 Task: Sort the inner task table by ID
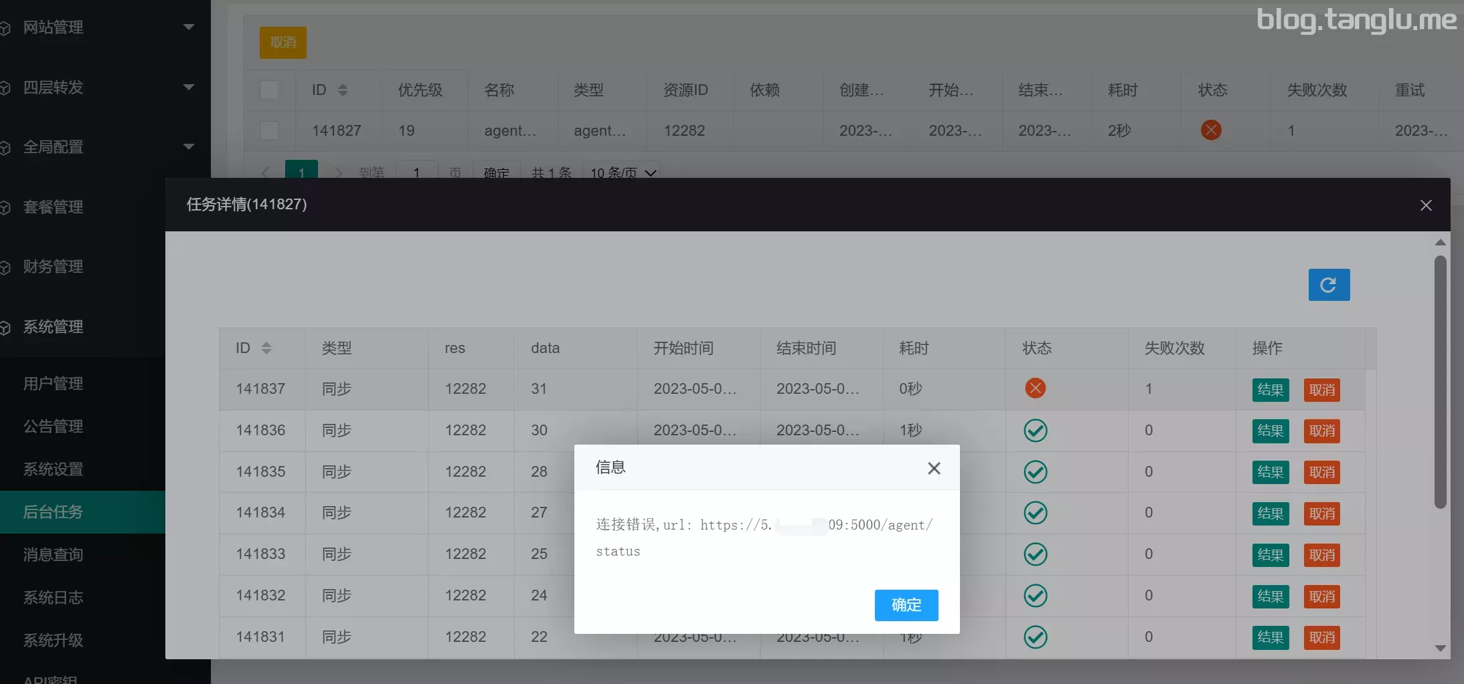pos(266,348)
